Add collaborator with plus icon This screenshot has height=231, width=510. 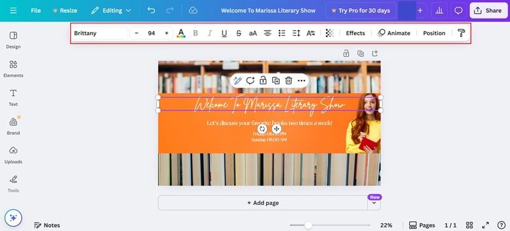(420, 10)
